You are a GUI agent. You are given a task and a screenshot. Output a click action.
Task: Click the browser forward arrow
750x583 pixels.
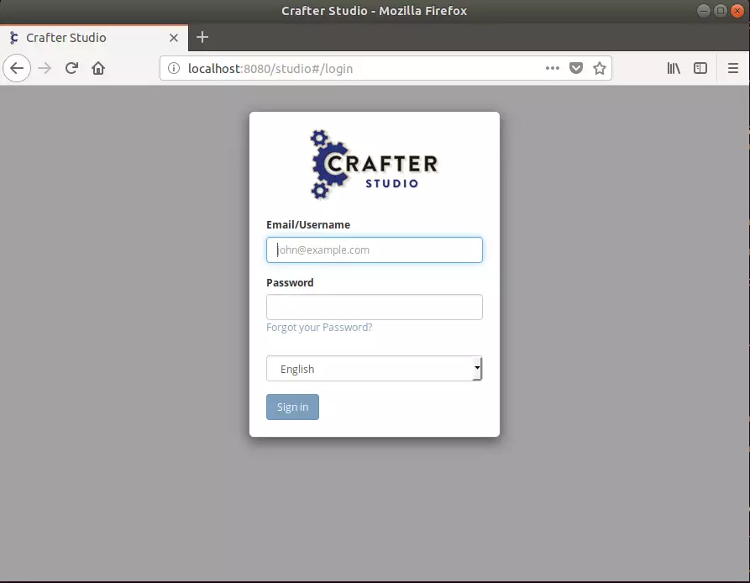(45, 68)
